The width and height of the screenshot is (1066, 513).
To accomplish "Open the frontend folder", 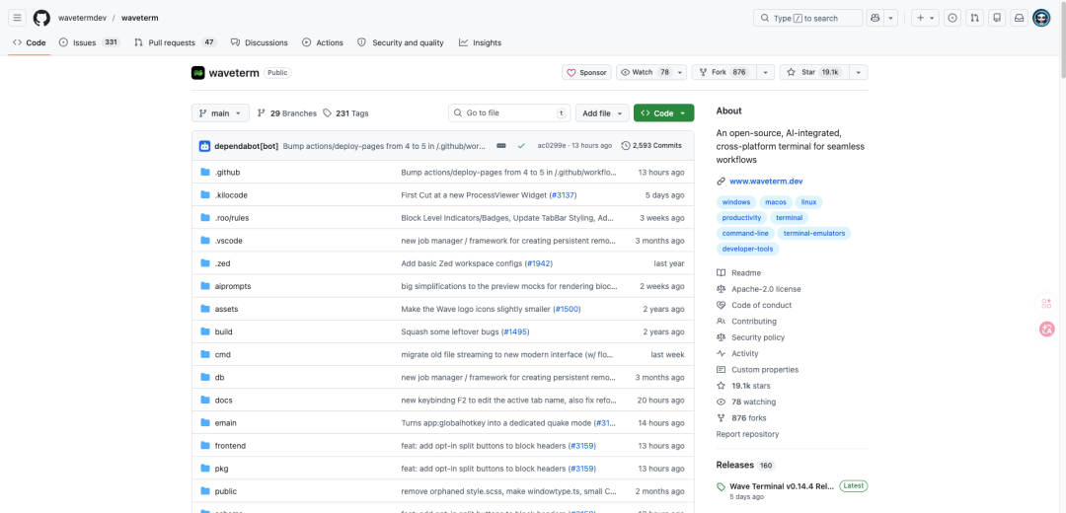I will tap(230, 446).
